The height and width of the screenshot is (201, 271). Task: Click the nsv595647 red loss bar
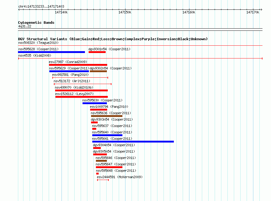coord(109,167)
